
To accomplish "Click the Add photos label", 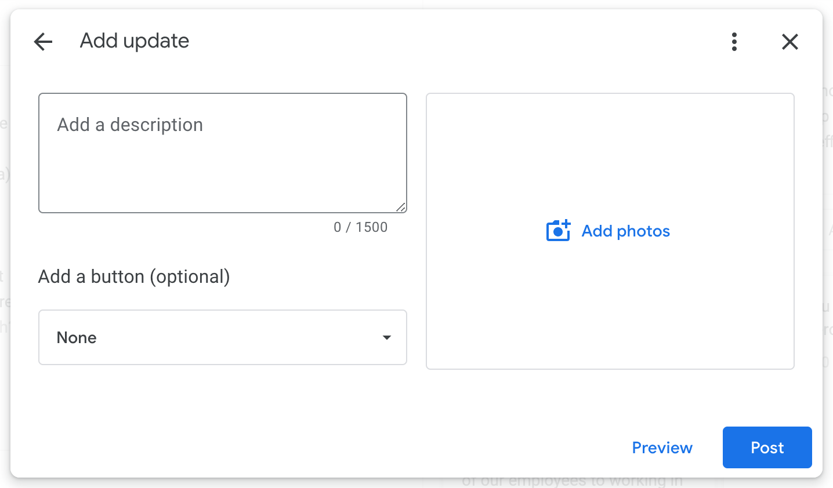I will point(625,231).
